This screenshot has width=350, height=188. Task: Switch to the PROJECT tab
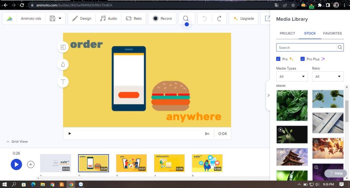287,33
